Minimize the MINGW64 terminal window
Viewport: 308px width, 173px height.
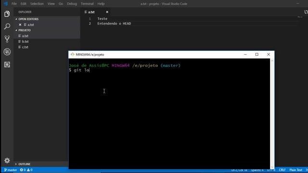[245, 54]
